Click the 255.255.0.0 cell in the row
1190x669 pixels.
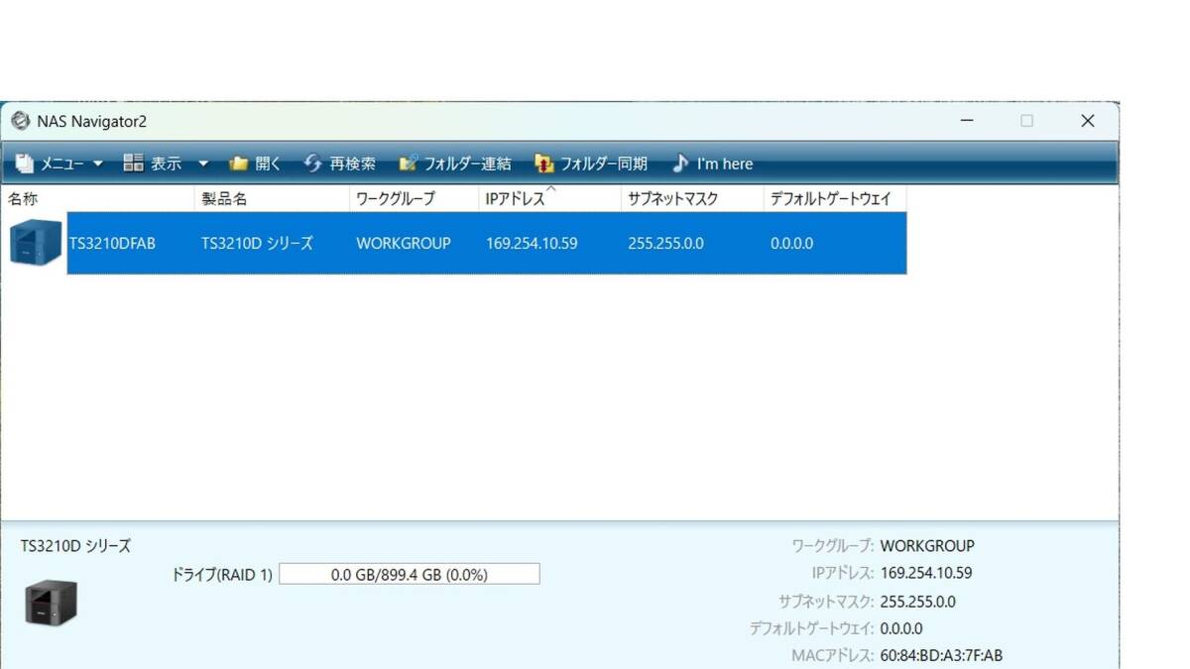click(666, 243)
